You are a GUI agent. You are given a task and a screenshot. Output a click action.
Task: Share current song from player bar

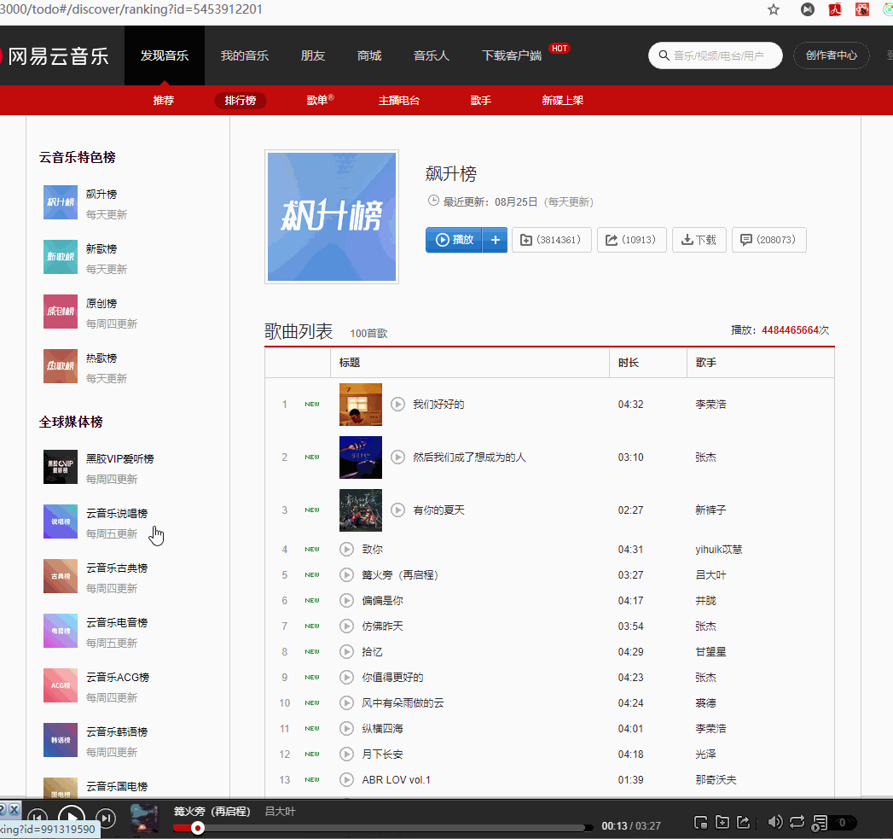(743, 823)
